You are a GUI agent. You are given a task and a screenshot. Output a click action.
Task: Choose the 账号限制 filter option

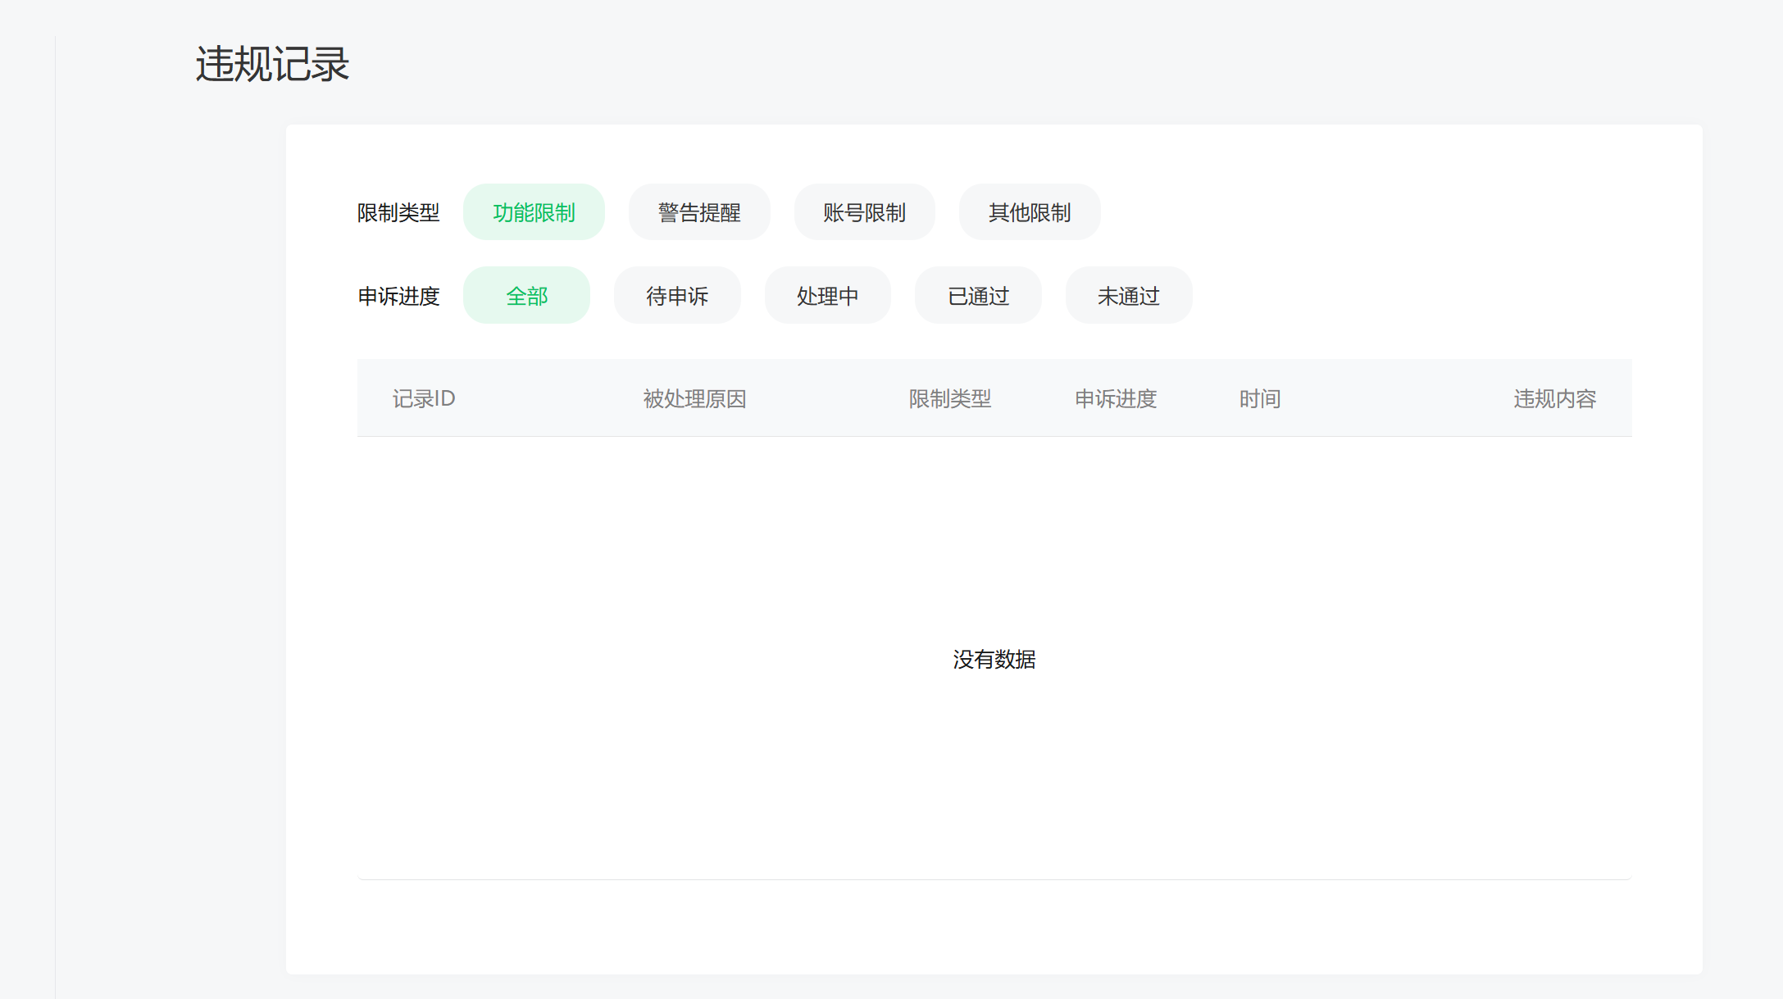coord(864,212)
